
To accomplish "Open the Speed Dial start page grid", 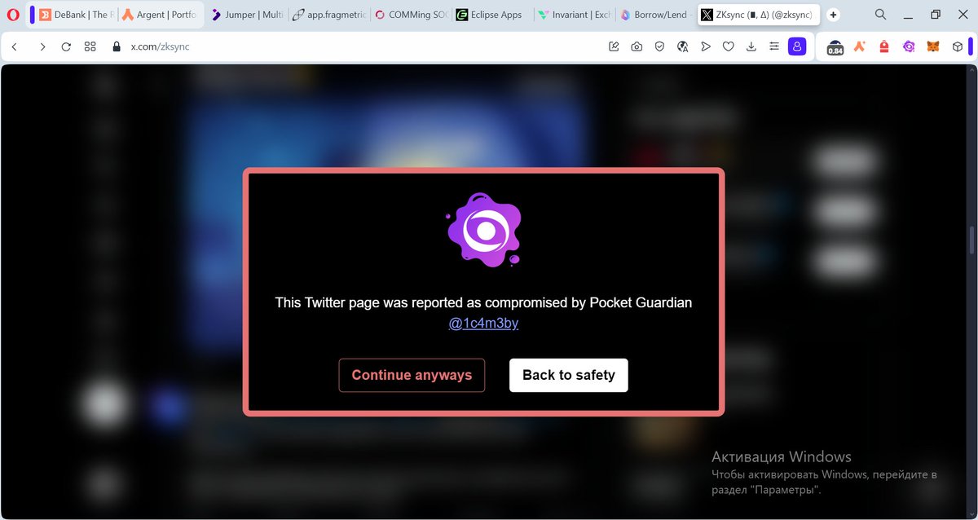I will 90,47.
